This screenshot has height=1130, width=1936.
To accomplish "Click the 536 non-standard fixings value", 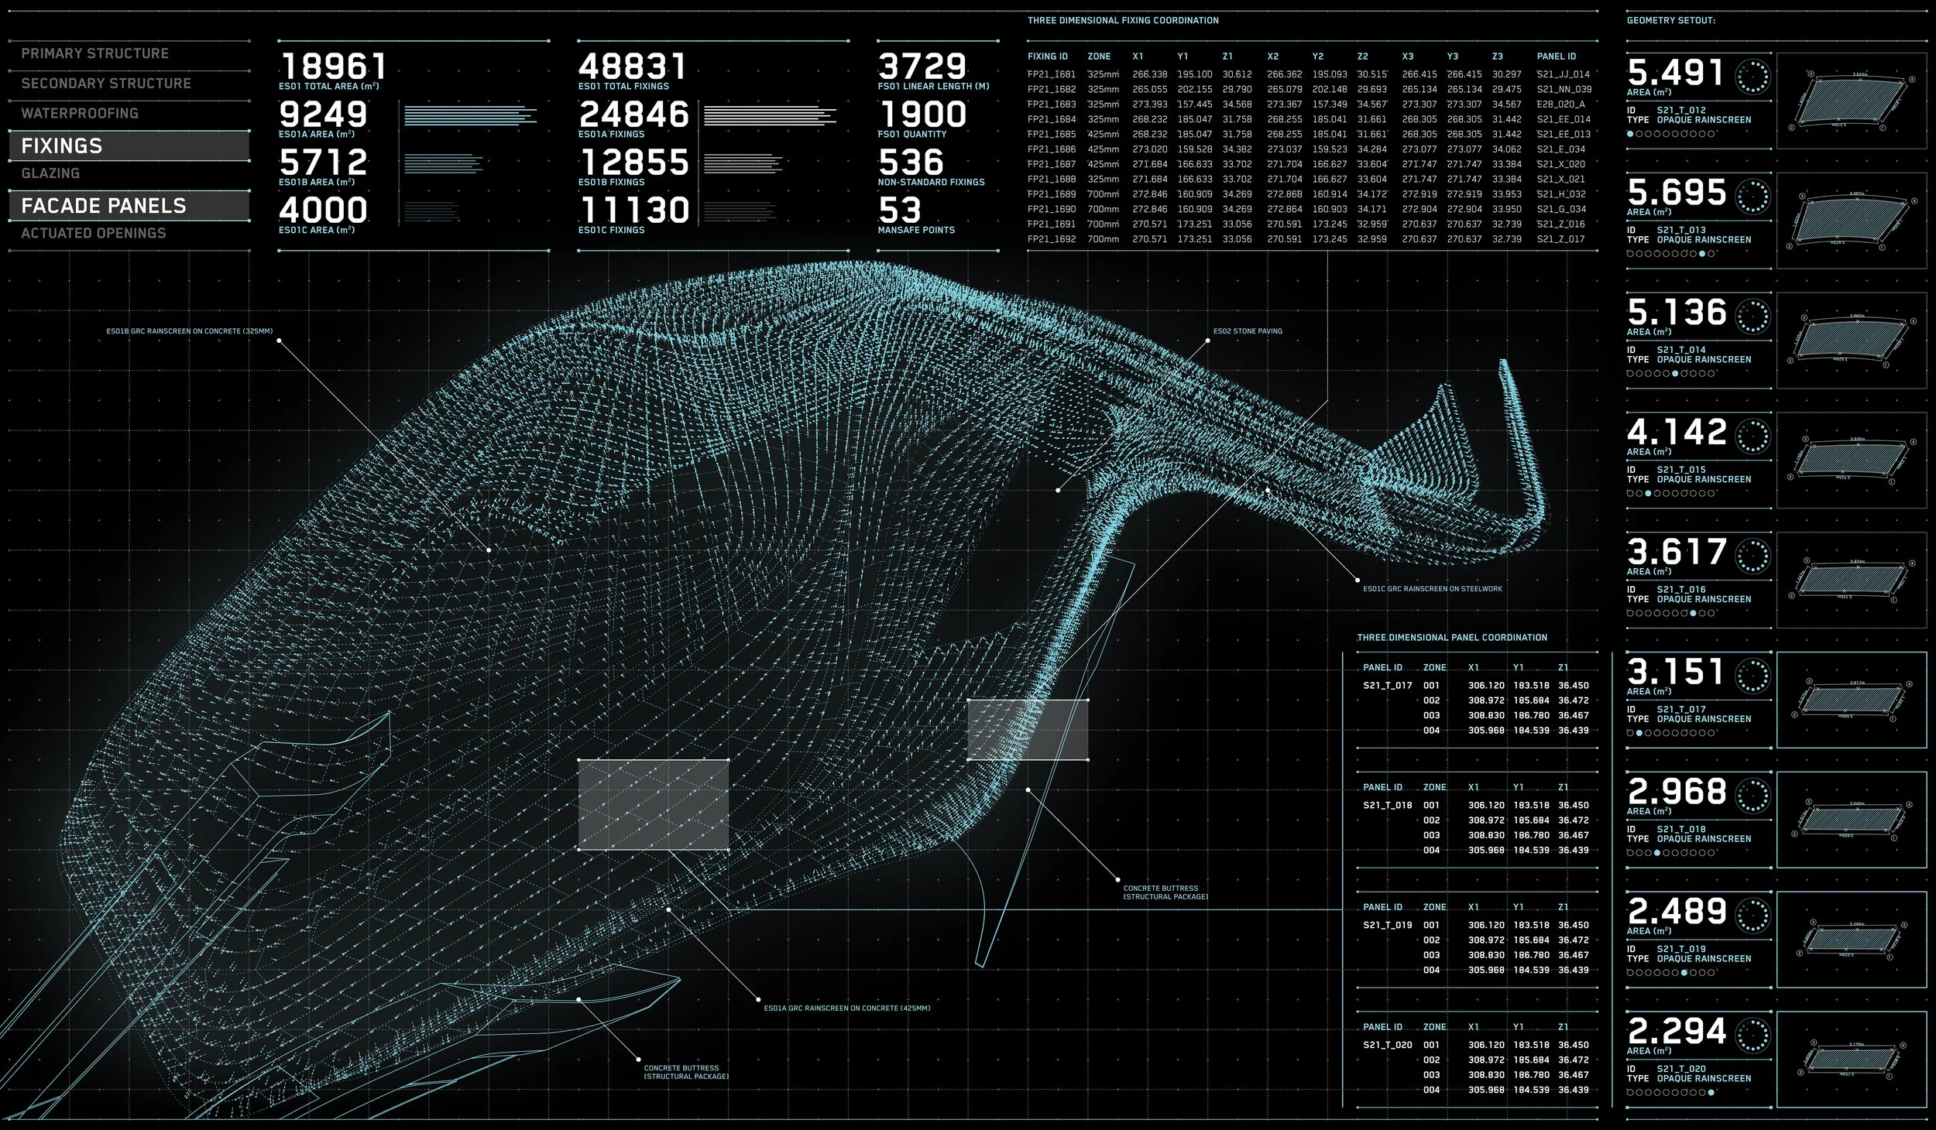I will pos(911,163).
